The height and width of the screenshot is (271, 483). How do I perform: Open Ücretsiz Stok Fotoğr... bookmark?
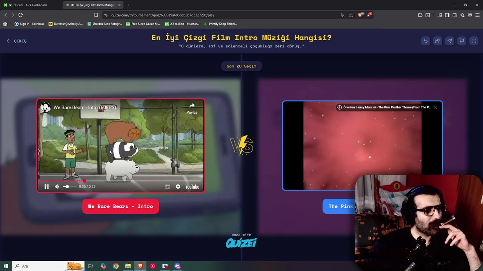[105, 24]
